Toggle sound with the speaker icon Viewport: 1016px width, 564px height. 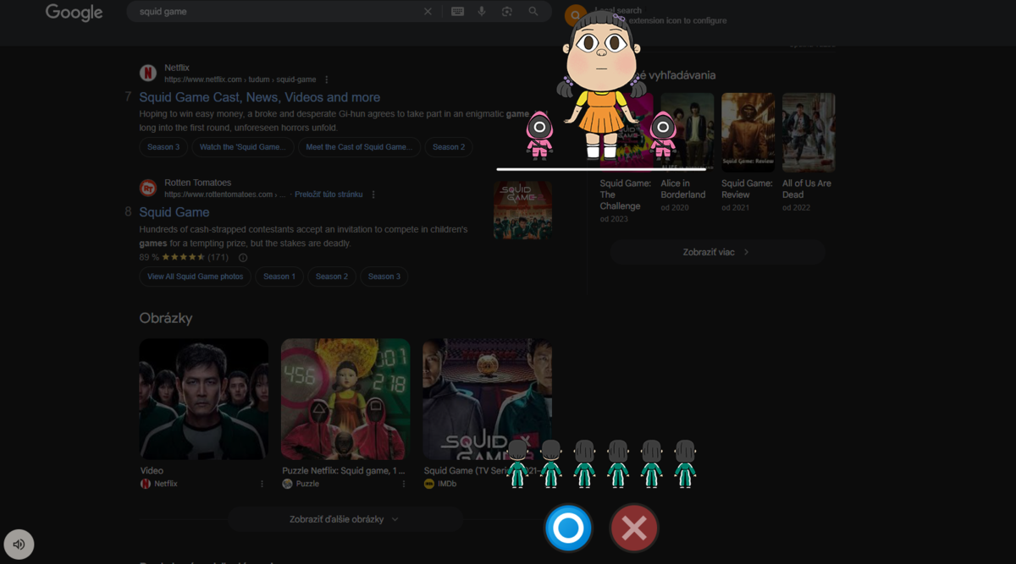19,544
